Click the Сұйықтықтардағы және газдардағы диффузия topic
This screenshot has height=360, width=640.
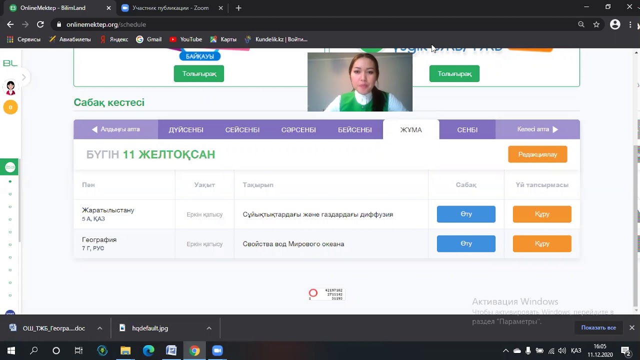(x=318, y=214)
